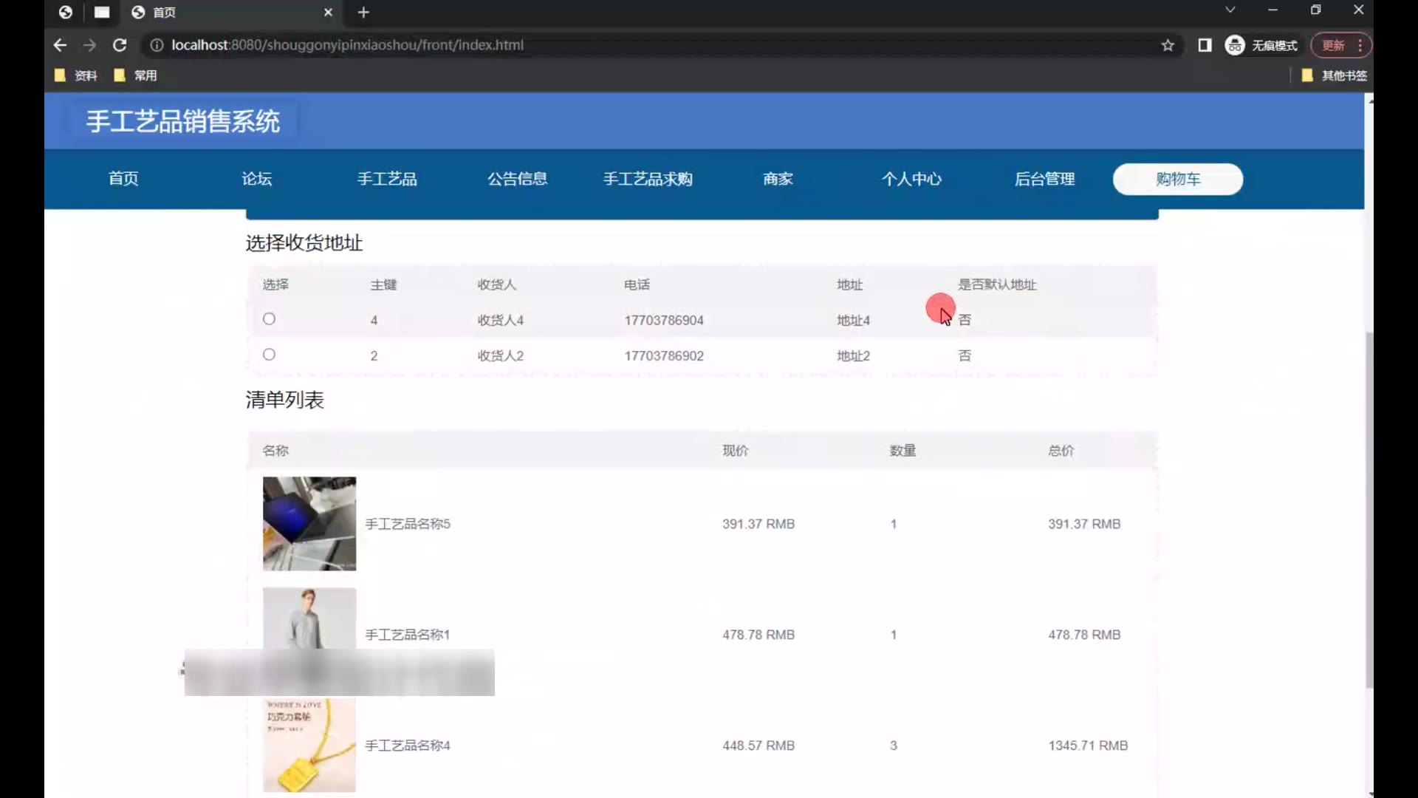Select address radio for 收货人4
The height and width of the screenshot is (798, 1418).
tap(269, 319)
